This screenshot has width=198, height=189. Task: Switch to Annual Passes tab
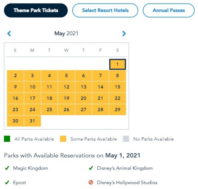click(169, 10)
